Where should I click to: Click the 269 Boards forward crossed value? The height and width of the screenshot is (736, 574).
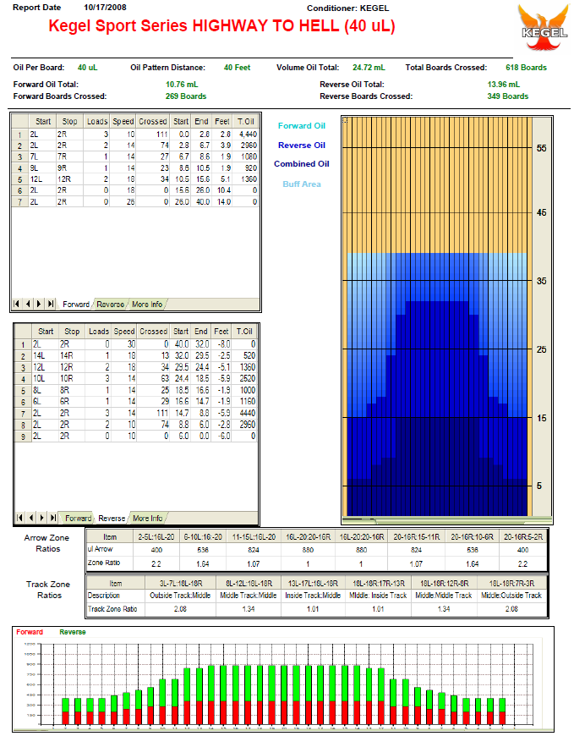click(186, 96)
